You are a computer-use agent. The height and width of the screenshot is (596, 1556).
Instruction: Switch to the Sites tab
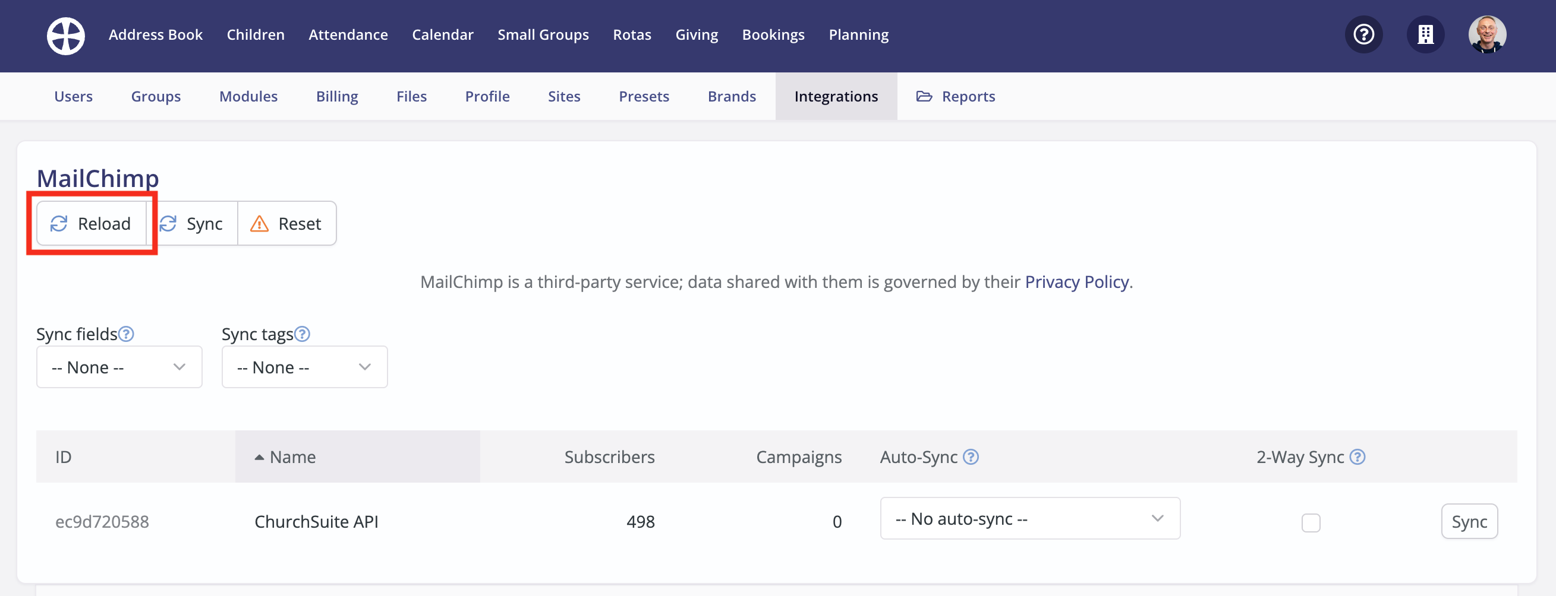tap(564, 96)
